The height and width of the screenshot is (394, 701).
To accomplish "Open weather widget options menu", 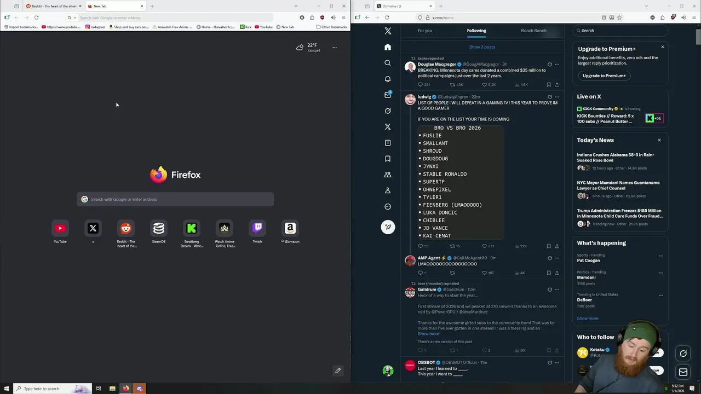I will pos(335,47).
